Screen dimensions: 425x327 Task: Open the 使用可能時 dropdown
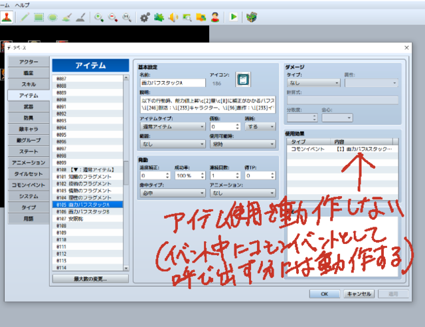tap(242, 144)
